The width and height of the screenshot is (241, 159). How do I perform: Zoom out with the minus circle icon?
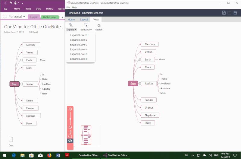tap(70, 127)
